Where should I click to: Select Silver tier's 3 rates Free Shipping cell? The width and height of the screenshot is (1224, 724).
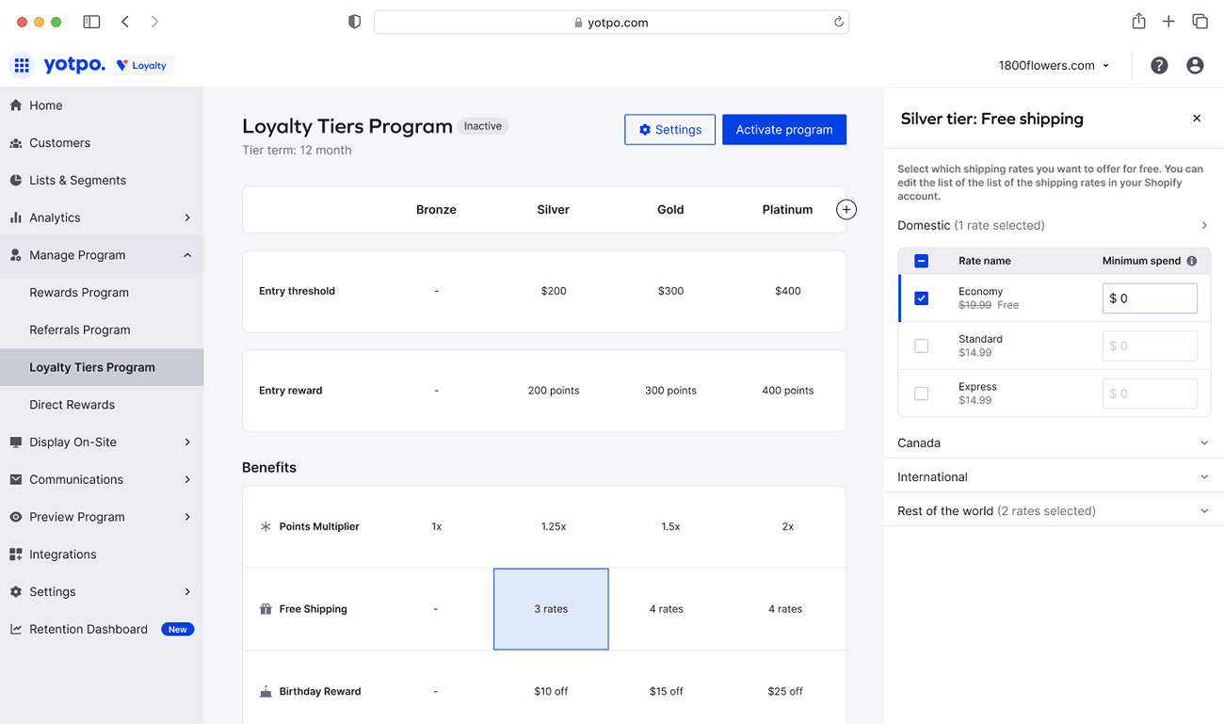click(551, 608)
